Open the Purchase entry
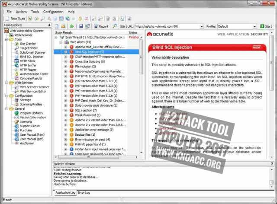This screenshot has width=277, height=204. click(x=26, y=130)
